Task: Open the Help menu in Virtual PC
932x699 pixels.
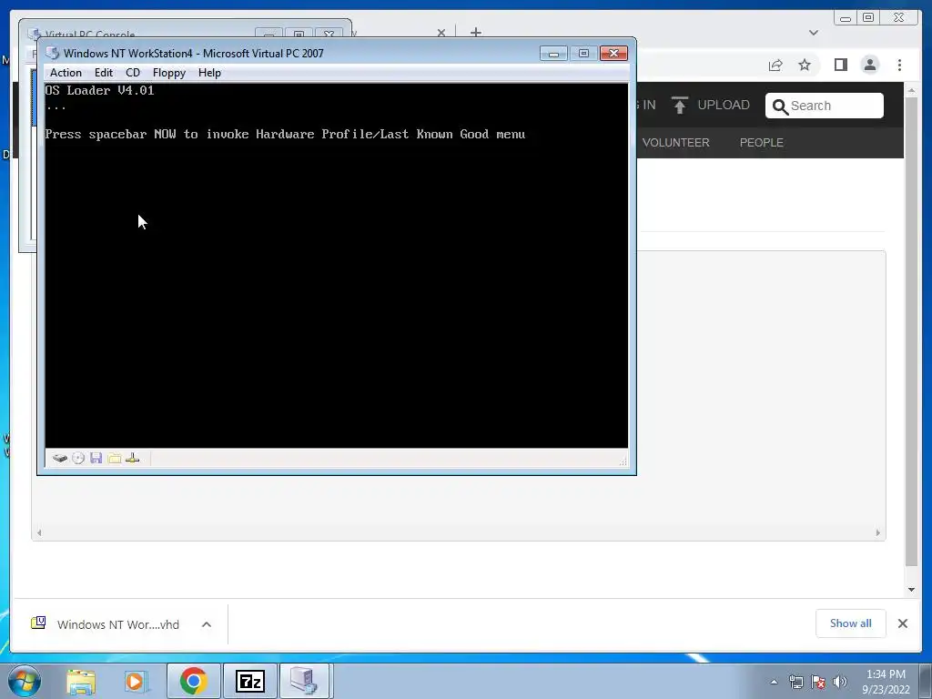Action: coord(209,73)
